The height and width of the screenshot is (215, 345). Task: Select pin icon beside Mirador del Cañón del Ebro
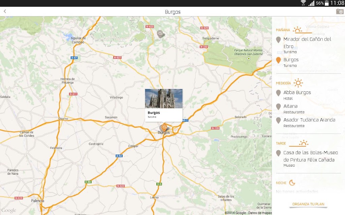click(278, 40)
